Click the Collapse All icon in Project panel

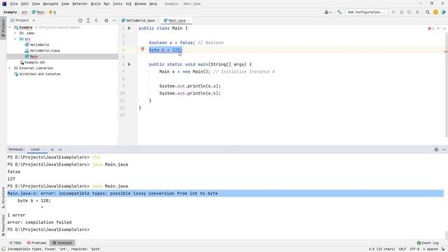point(97,20)
